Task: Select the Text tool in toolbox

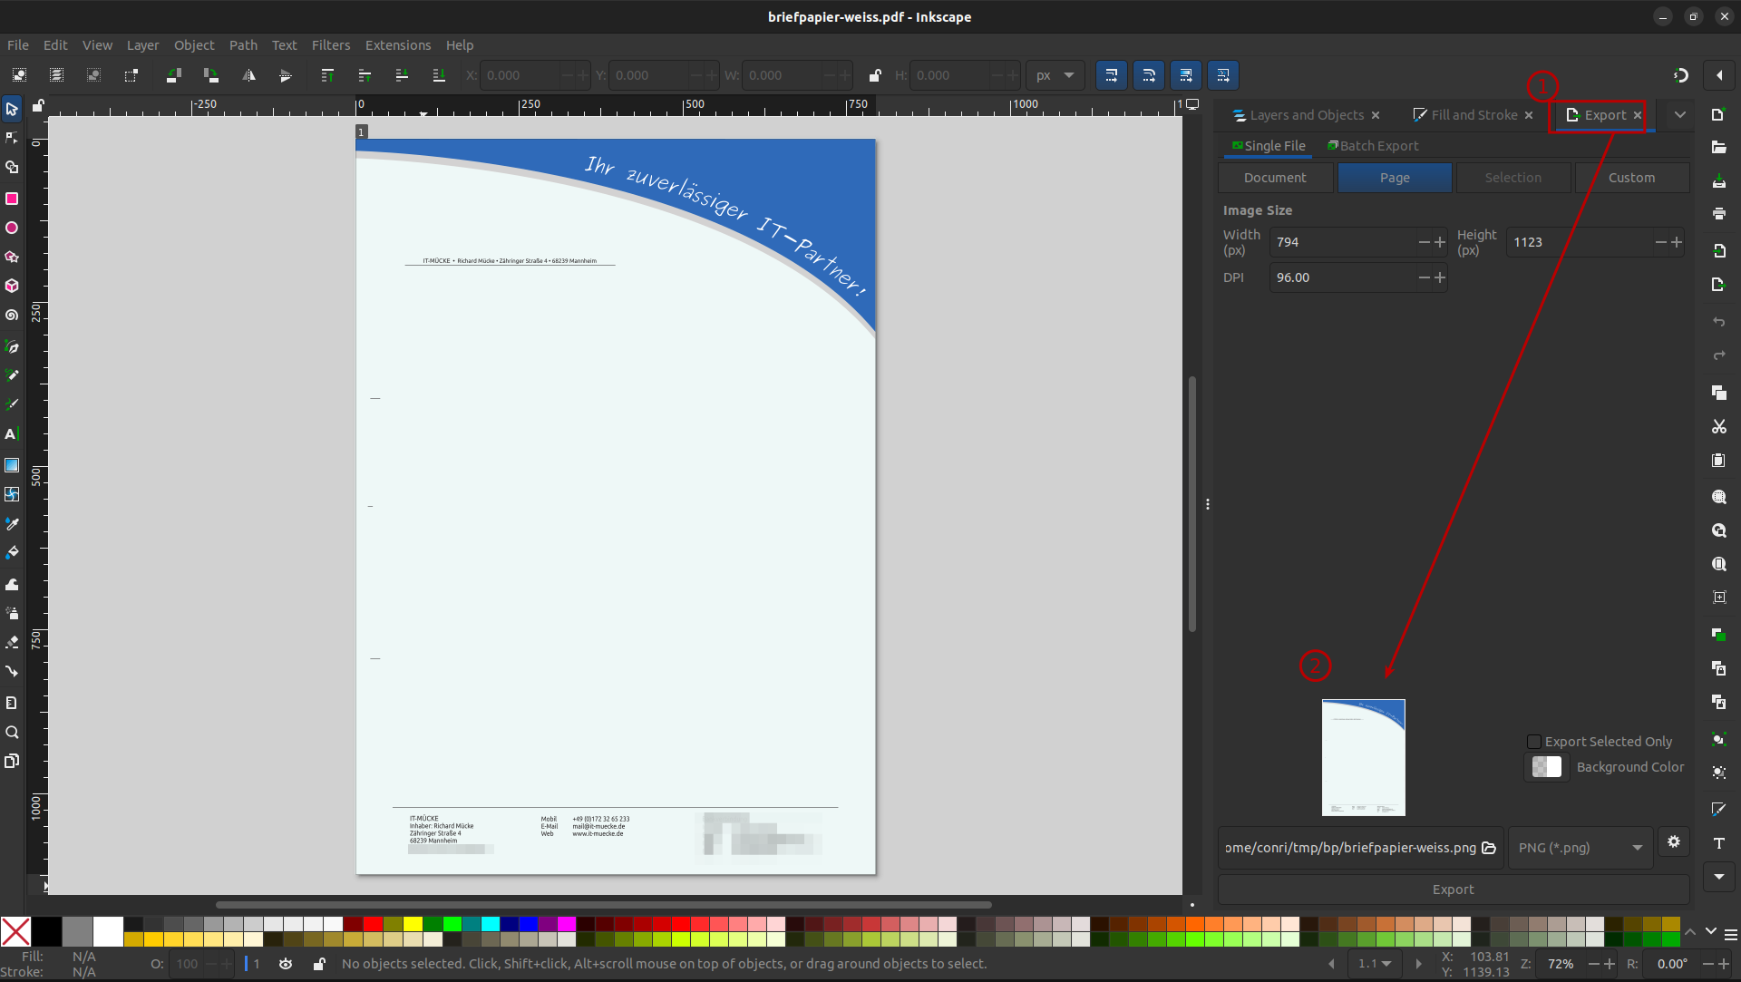Action: [x=12, y=434]
